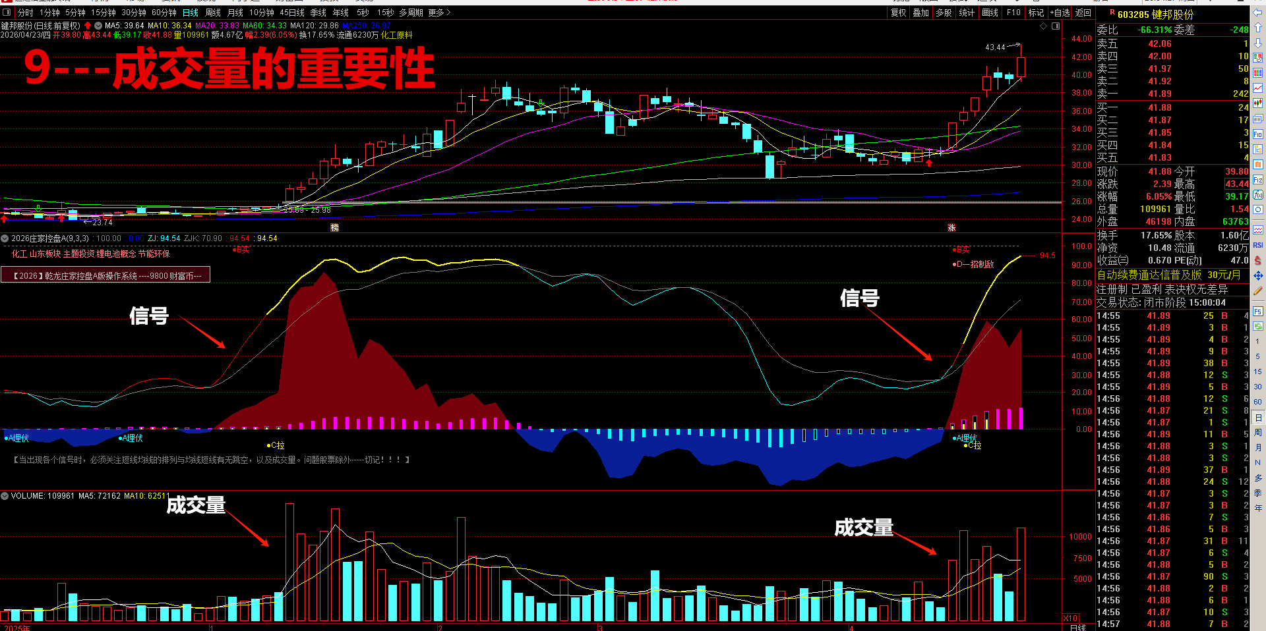Image resolution: width=1266 pixels, height=631 pixels.
Task: Switch to the 月线 tab
Action: click(x=235, y=13)
